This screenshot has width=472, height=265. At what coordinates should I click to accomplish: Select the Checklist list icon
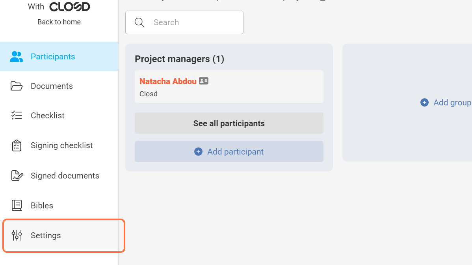click(17, 116)
